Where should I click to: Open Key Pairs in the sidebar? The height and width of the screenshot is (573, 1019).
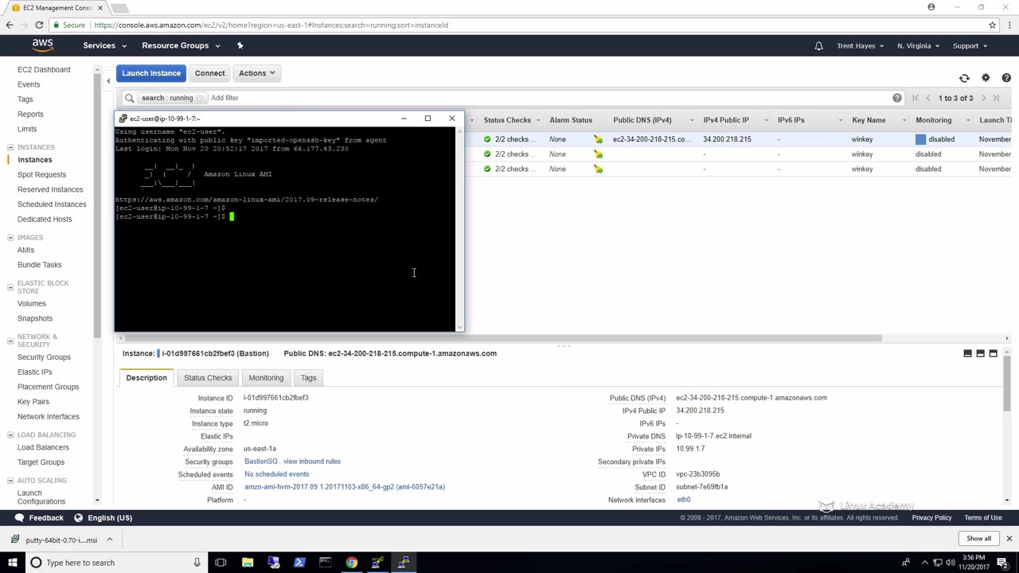33,402
